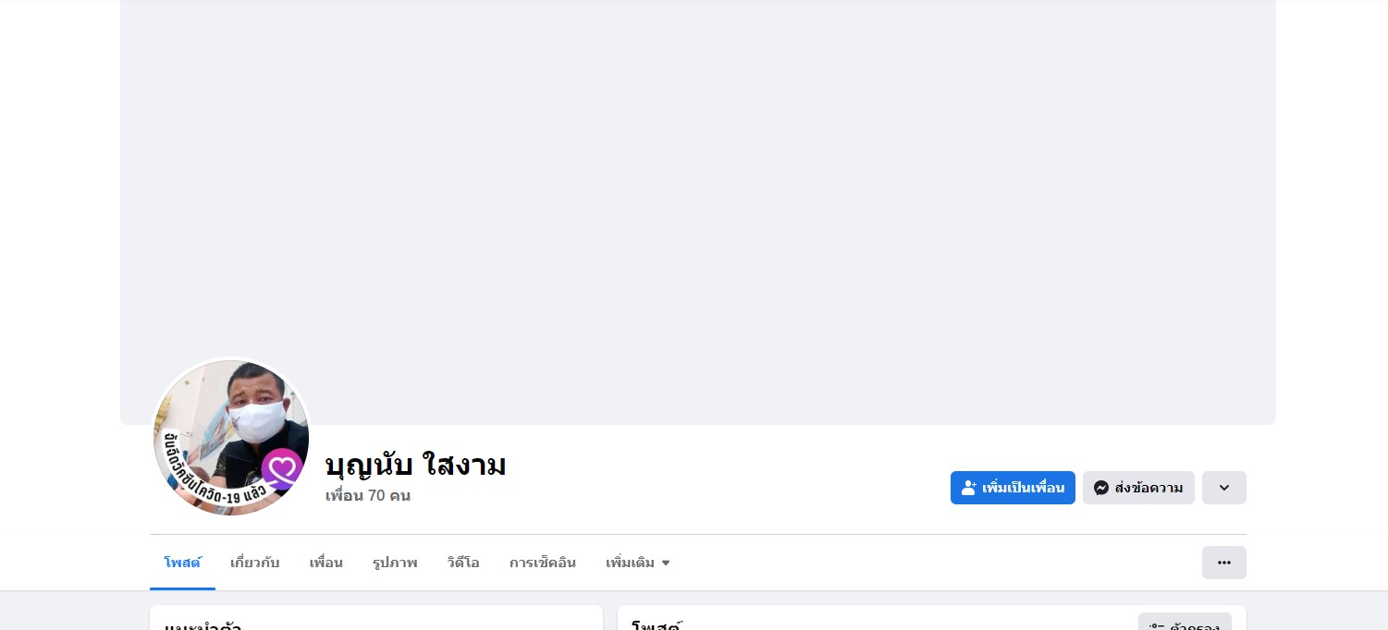Click the add-person icon on เพิ่มเป็นเพื่อน
This screenshot has width=1388, height=630.
[x=968, y=488]
